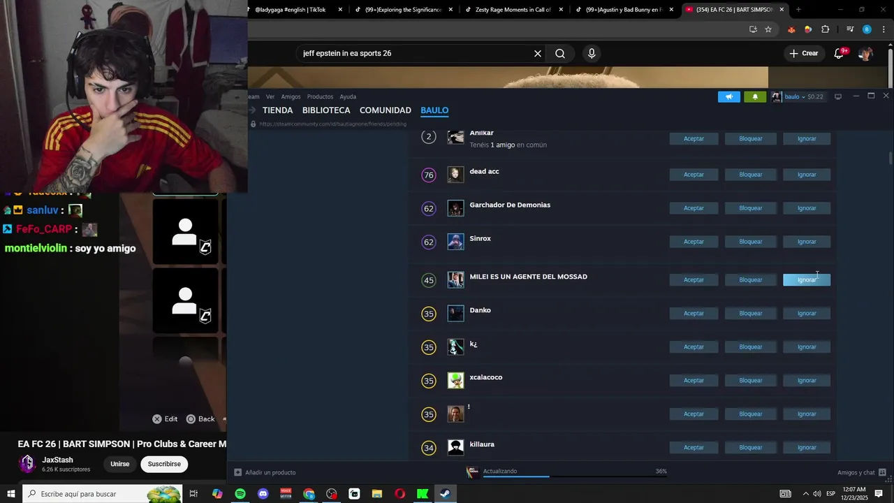
Task: Open the COMUNIDAD tab in Steam
Action: pyautogui.click(x=385, y=110)
